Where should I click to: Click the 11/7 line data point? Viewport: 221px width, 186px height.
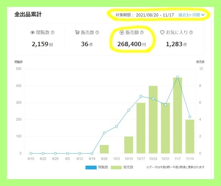[177, 77]
